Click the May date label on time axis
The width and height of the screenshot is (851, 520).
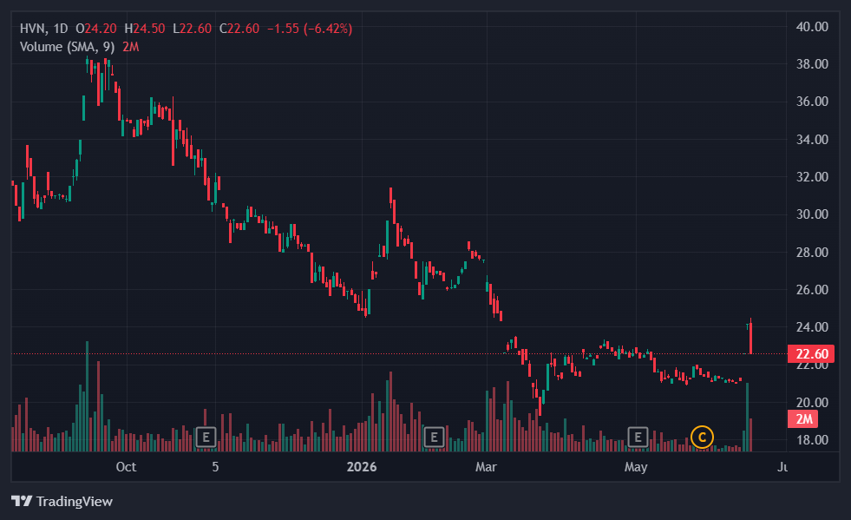click(x=636, y=467)
